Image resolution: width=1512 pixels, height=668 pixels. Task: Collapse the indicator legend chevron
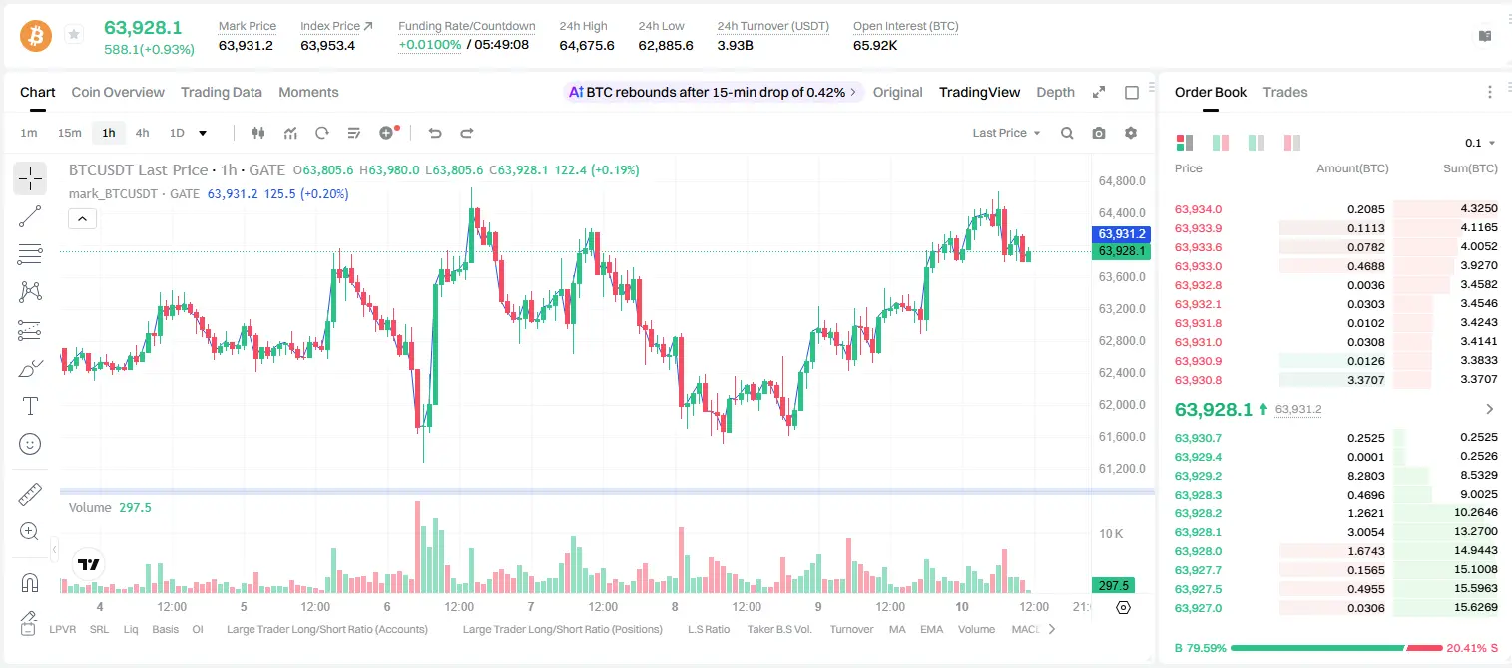[x=83, y=218]
